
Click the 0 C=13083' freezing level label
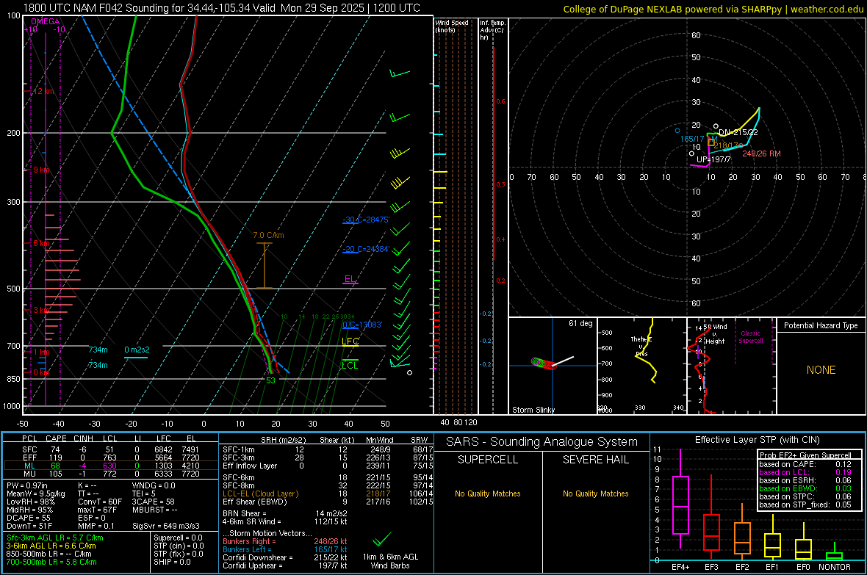[362, 325]
